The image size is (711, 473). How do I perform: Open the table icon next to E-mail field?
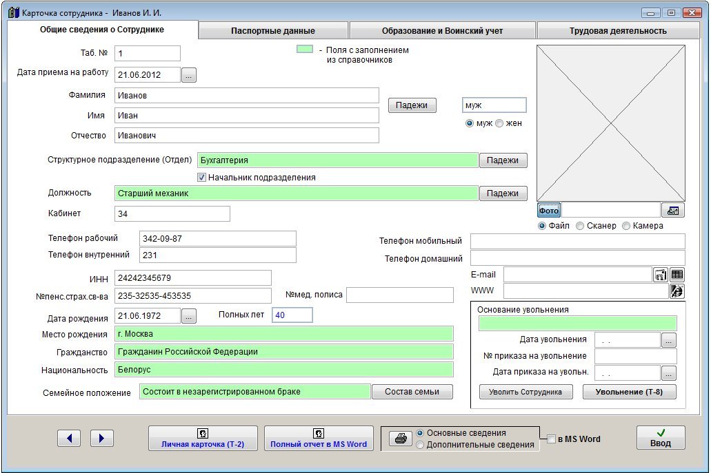[x=677, y=275]
